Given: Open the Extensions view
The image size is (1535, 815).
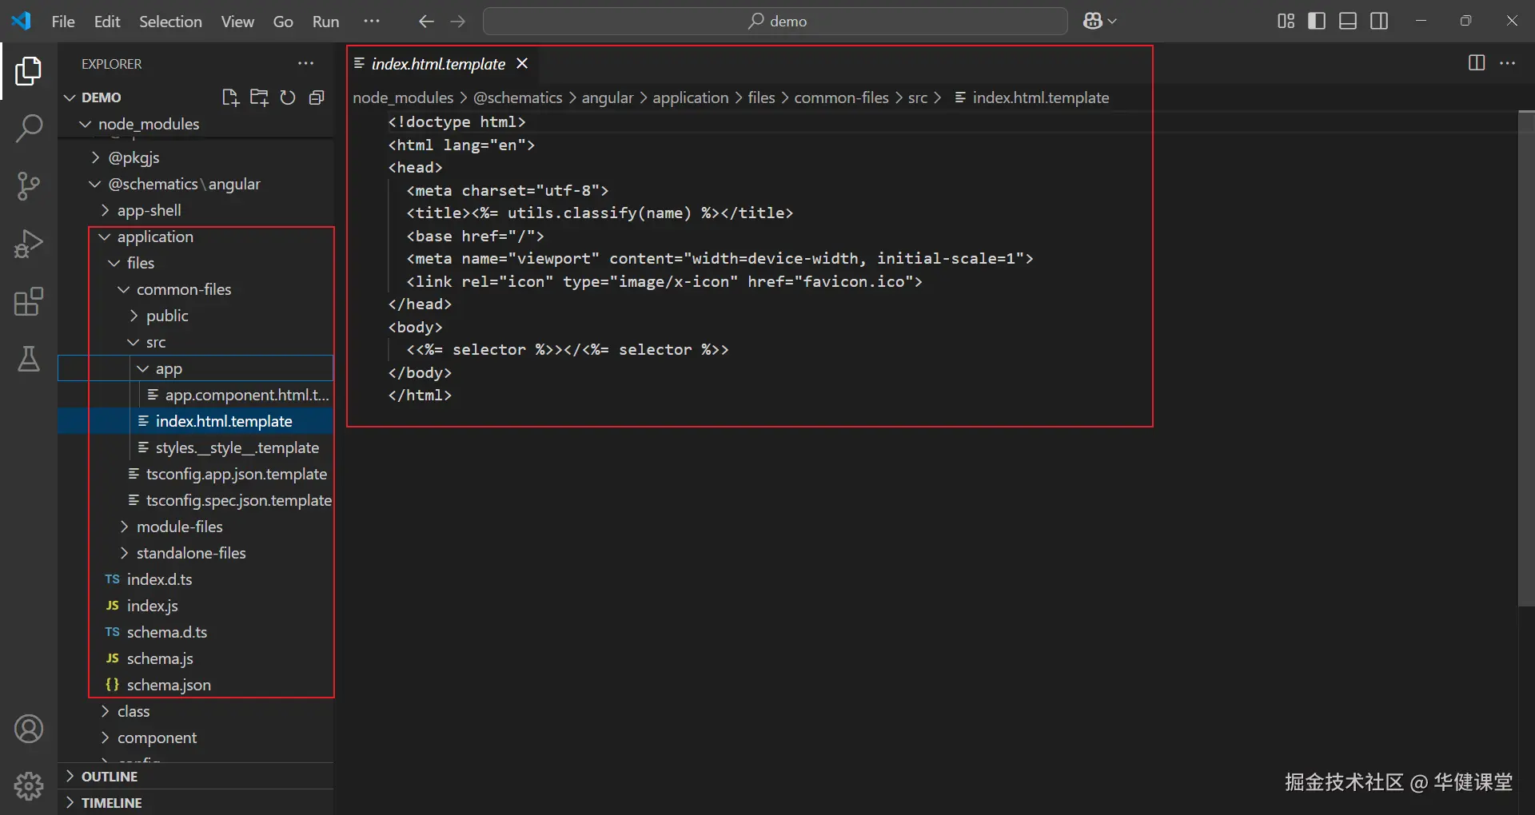Looking at the screenshot, I should 29,302.
